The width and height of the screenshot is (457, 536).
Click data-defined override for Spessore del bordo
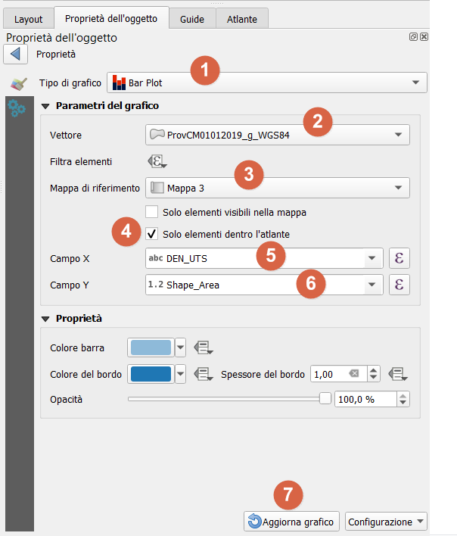click(399, 374)
